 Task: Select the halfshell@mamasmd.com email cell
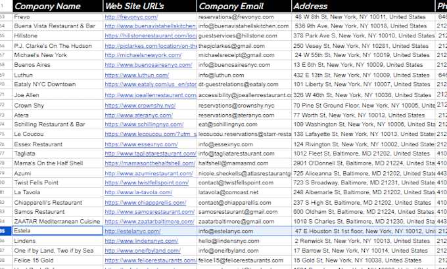coord(244,163)
